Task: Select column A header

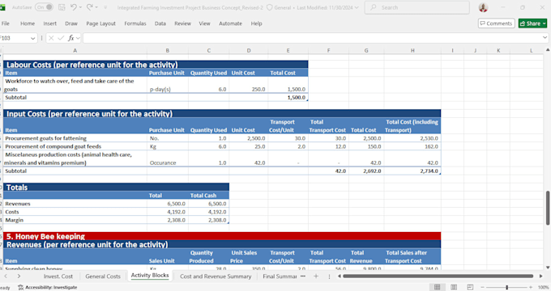Action: pyautogui.click(x=75, y=50)
